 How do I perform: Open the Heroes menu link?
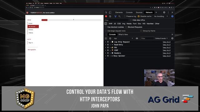coord(31,30)
